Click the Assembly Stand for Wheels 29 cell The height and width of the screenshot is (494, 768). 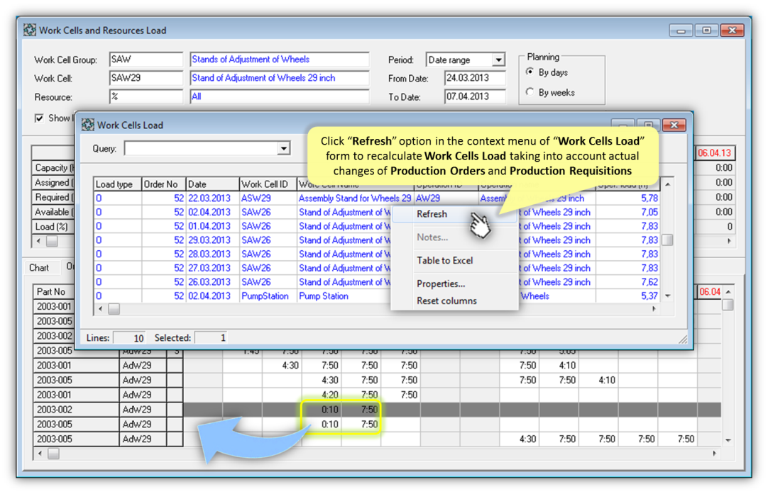355,198
